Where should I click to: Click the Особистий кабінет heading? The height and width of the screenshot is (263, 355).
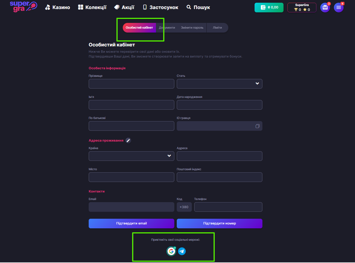(112, 45)
